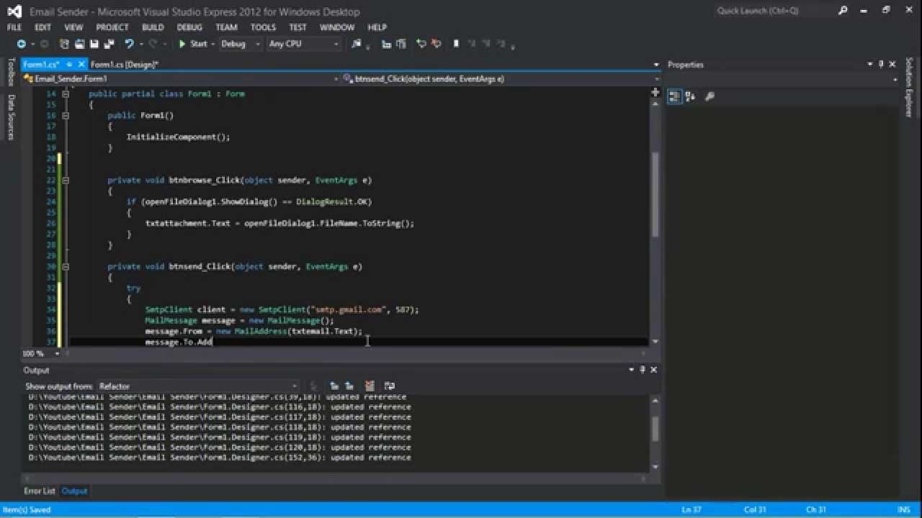Image resolution: width=922 pixels, height=518 pixels.
Task: Open the Data Sources side tab
Action: tap(10, 117)
